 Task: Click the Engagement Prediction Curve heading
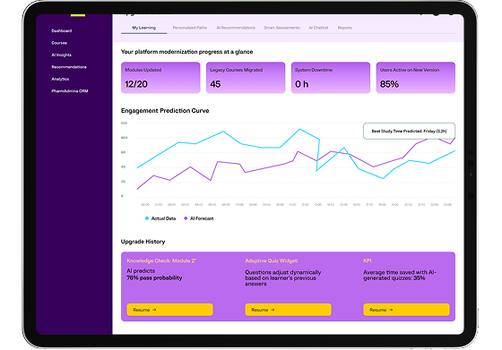pos(165,111)
